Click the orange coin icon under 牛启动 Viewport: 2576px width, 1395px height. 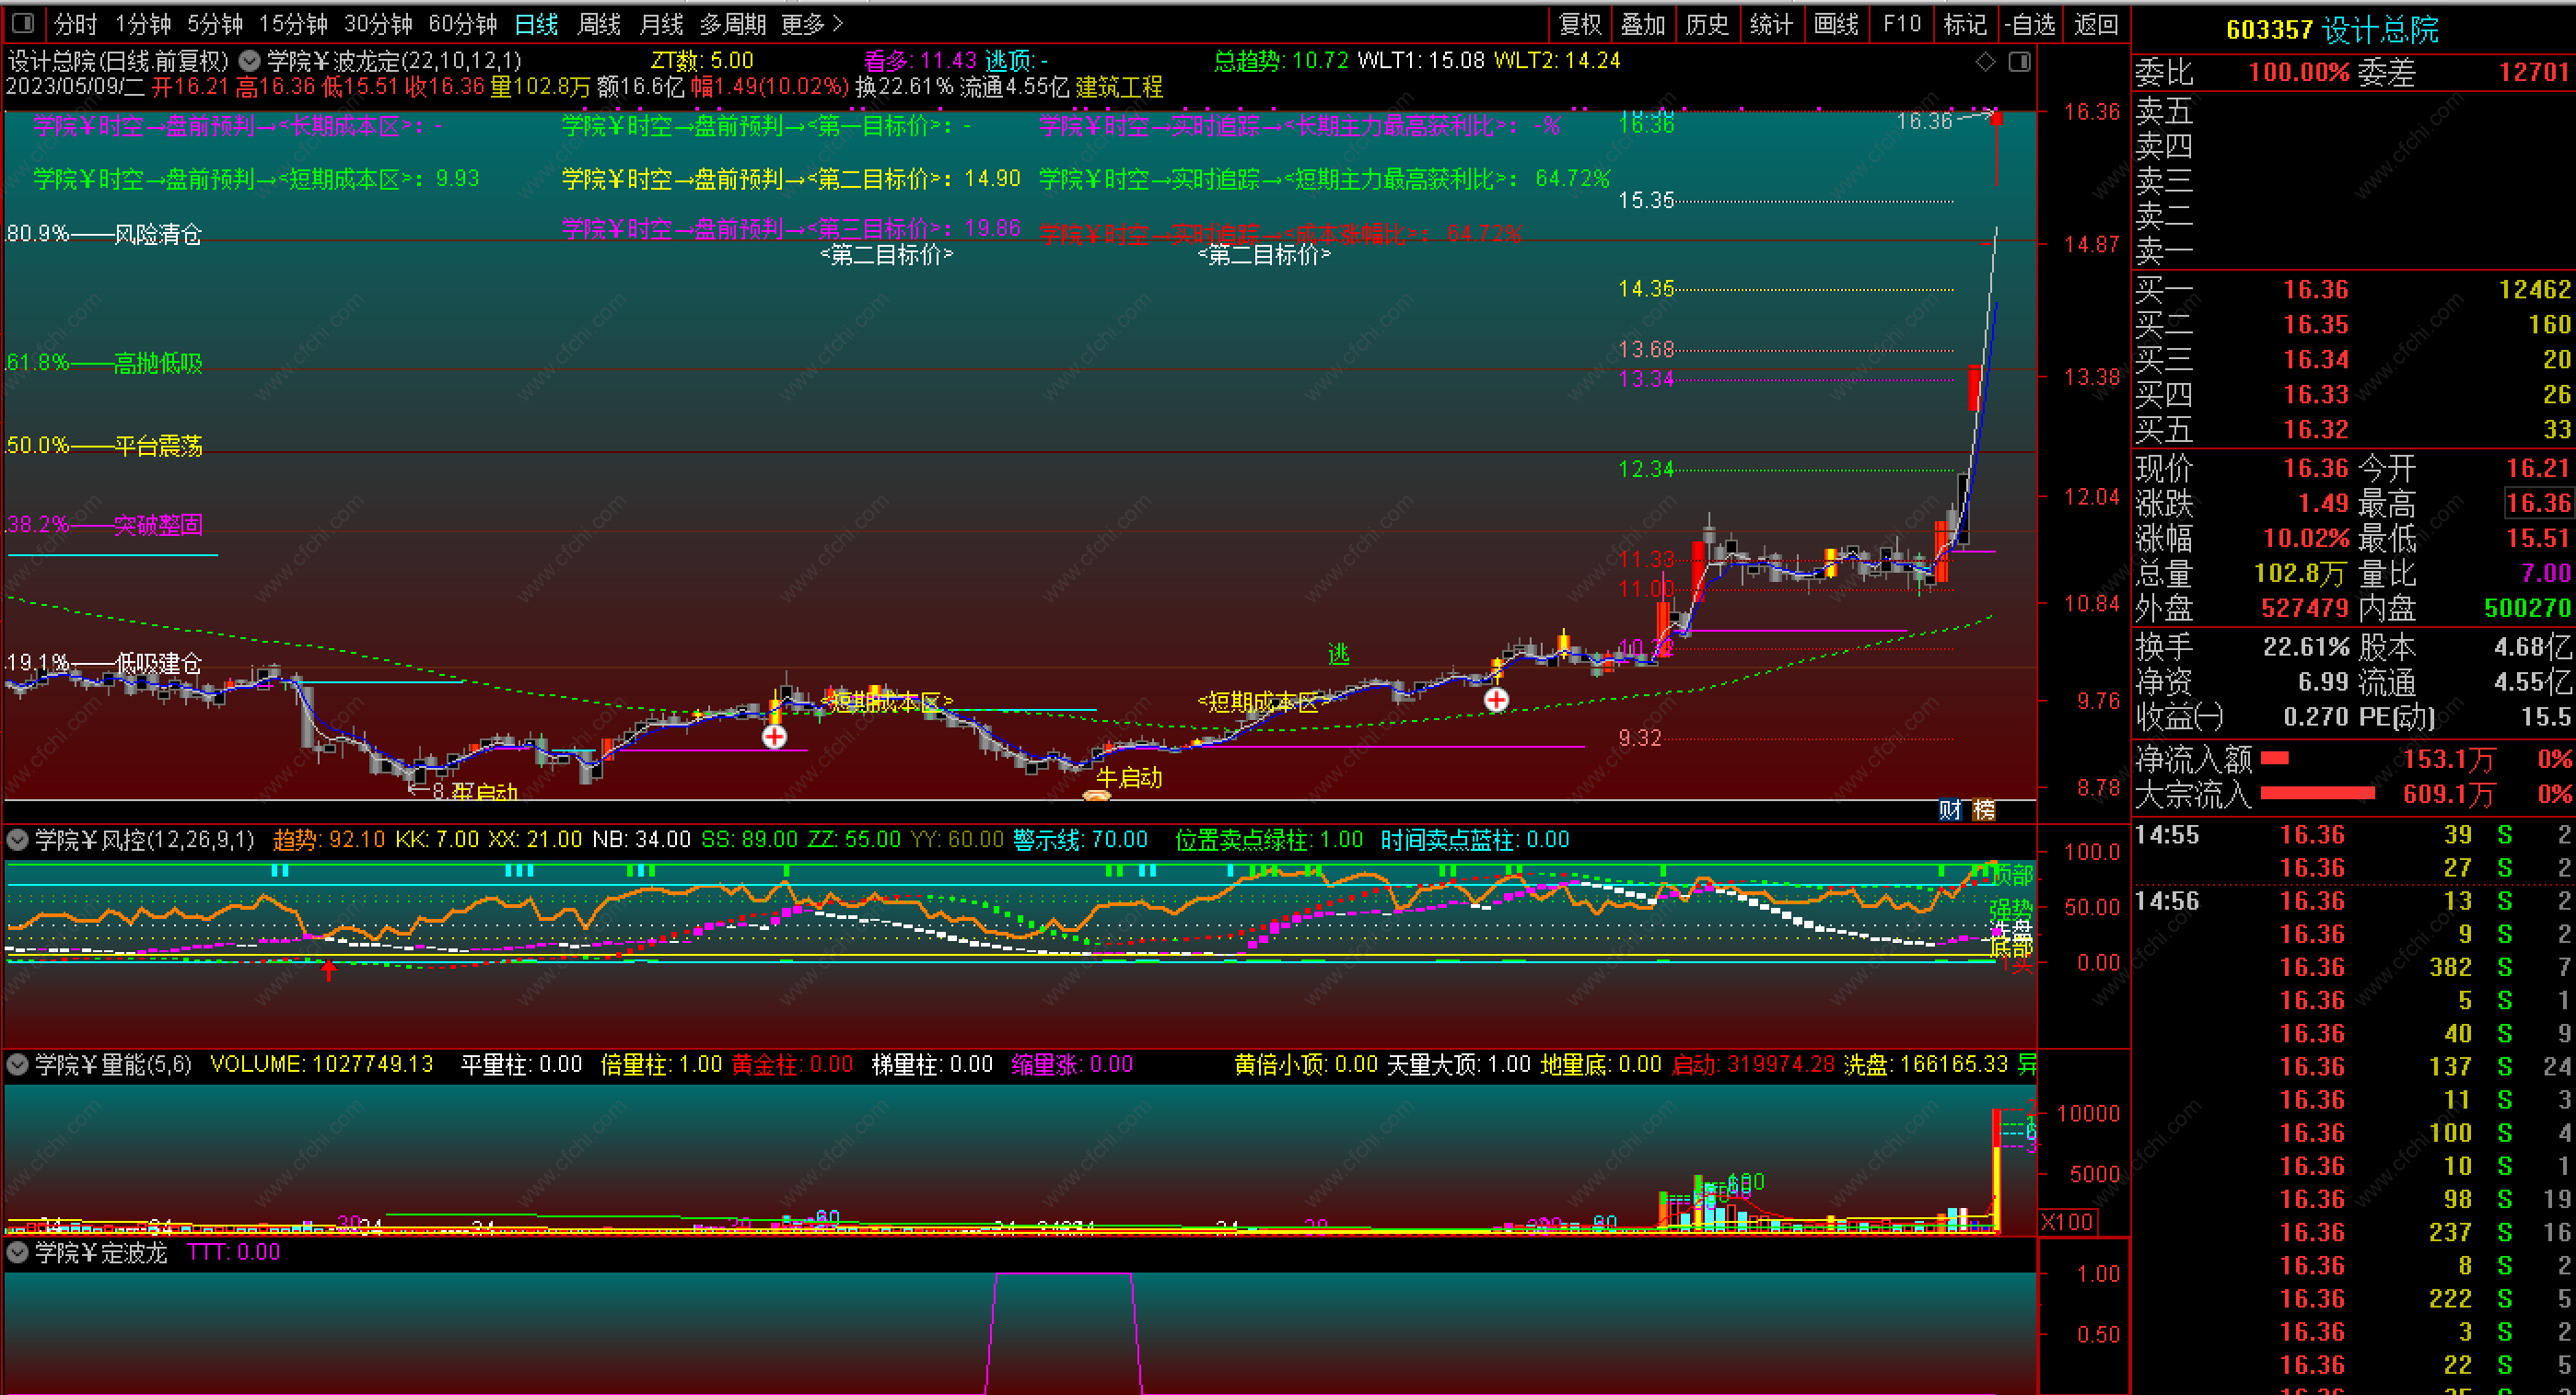(1097, 796)
